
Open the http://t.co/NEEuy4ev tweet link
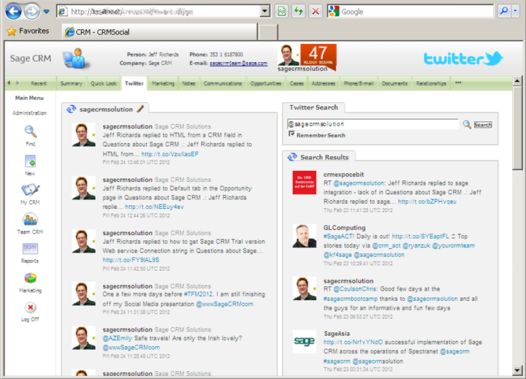tap(154, 207)
